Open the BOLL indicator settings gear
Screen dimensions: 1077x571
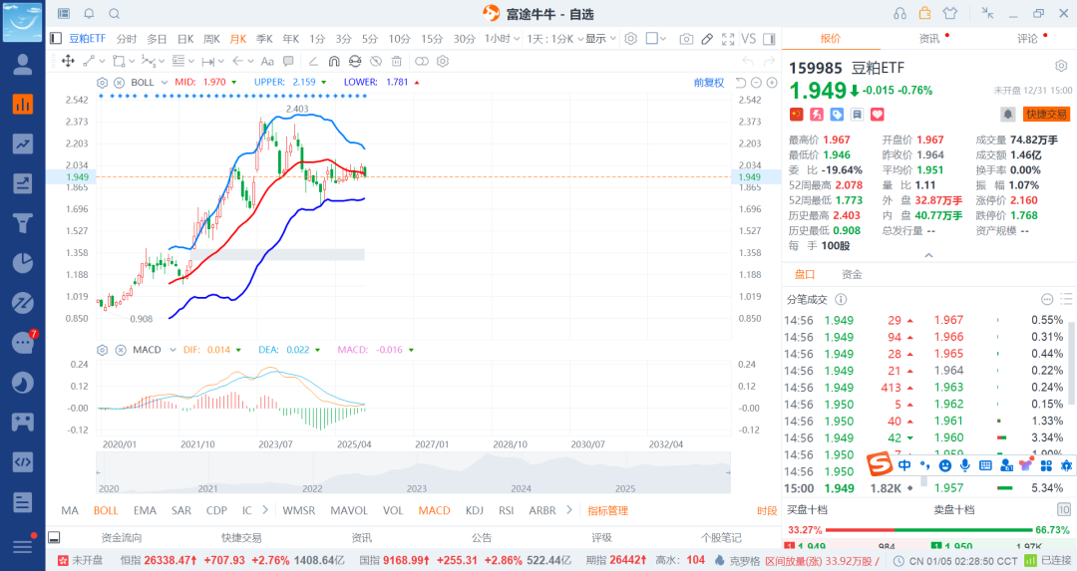tap(102, 83)
